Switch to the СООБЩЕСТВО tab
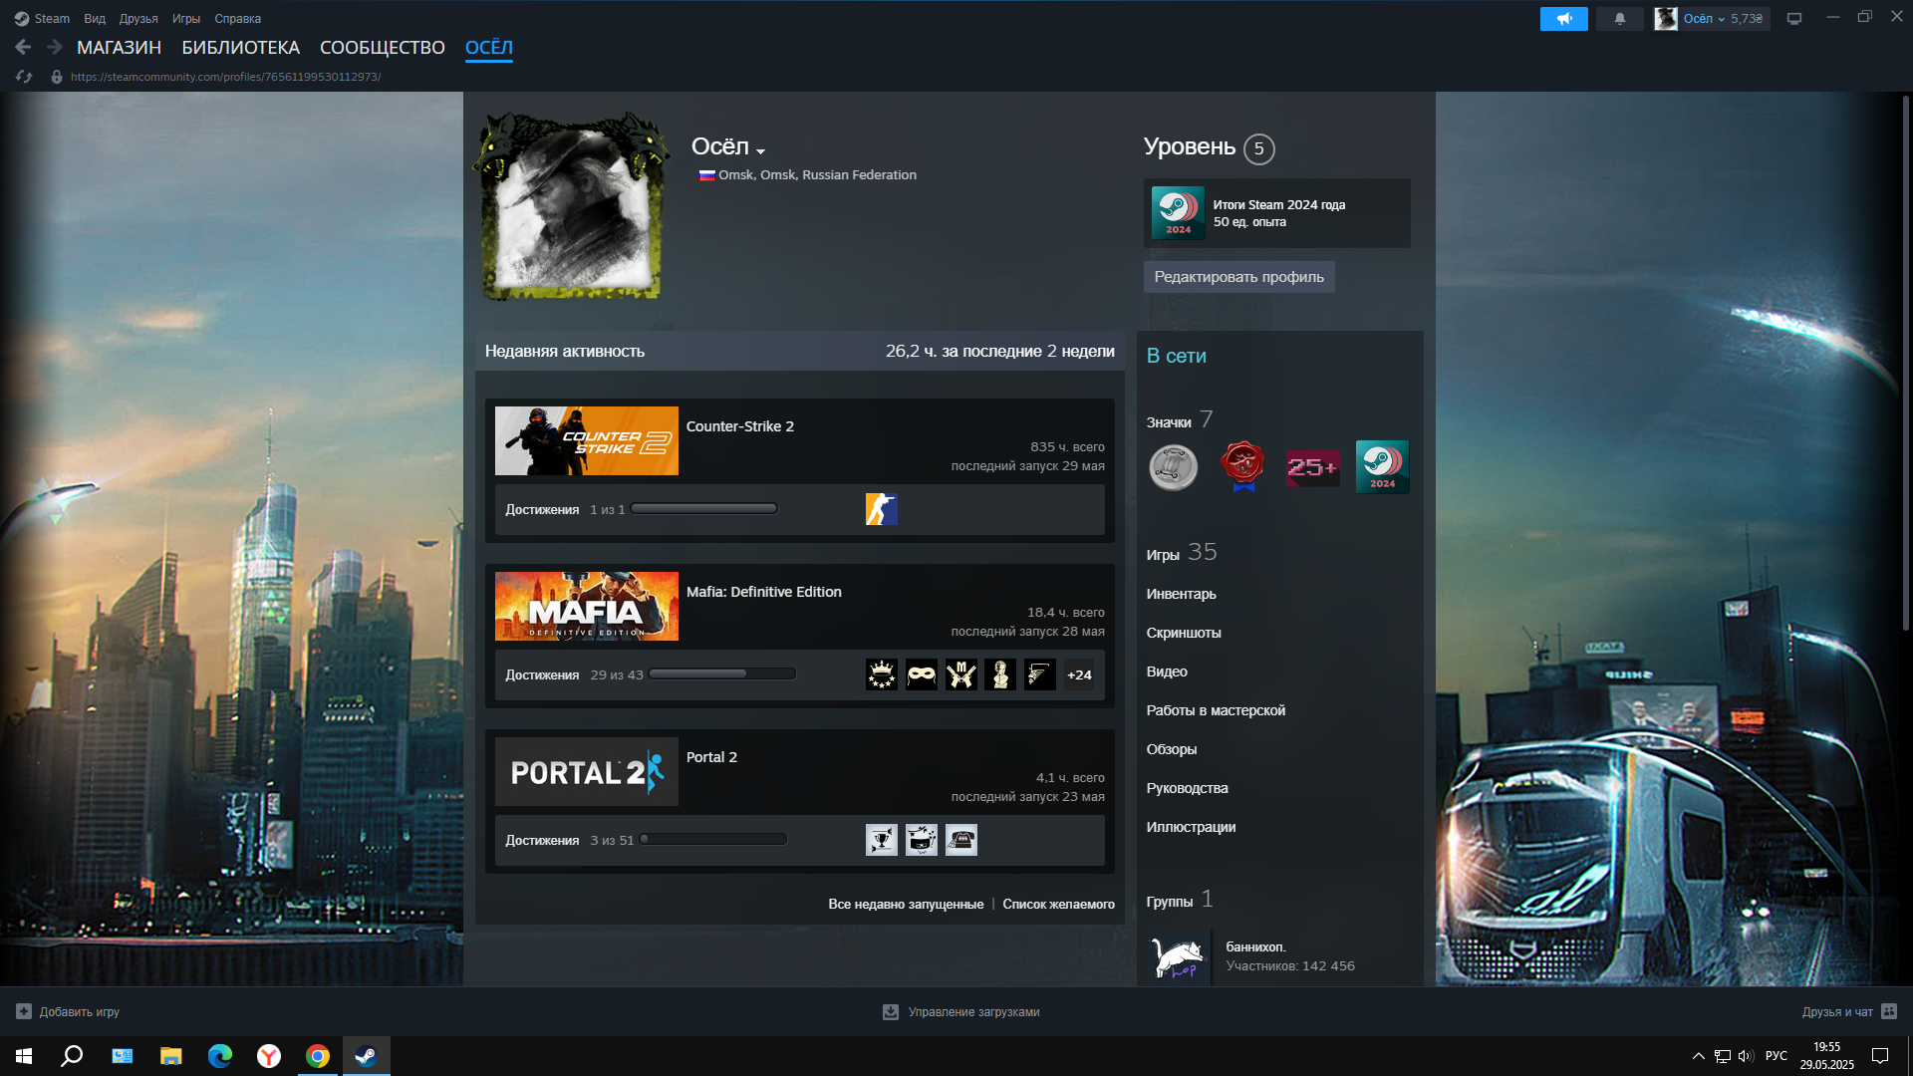 tap(383, 48)
